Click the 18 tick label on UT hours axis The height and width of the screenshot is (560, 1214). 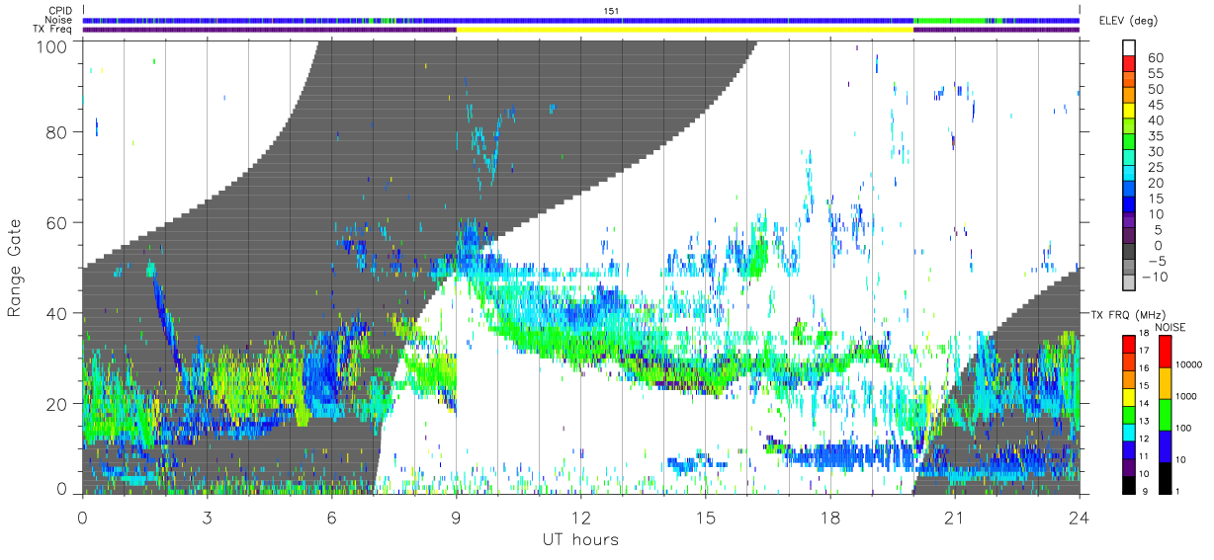pos(829,518)
